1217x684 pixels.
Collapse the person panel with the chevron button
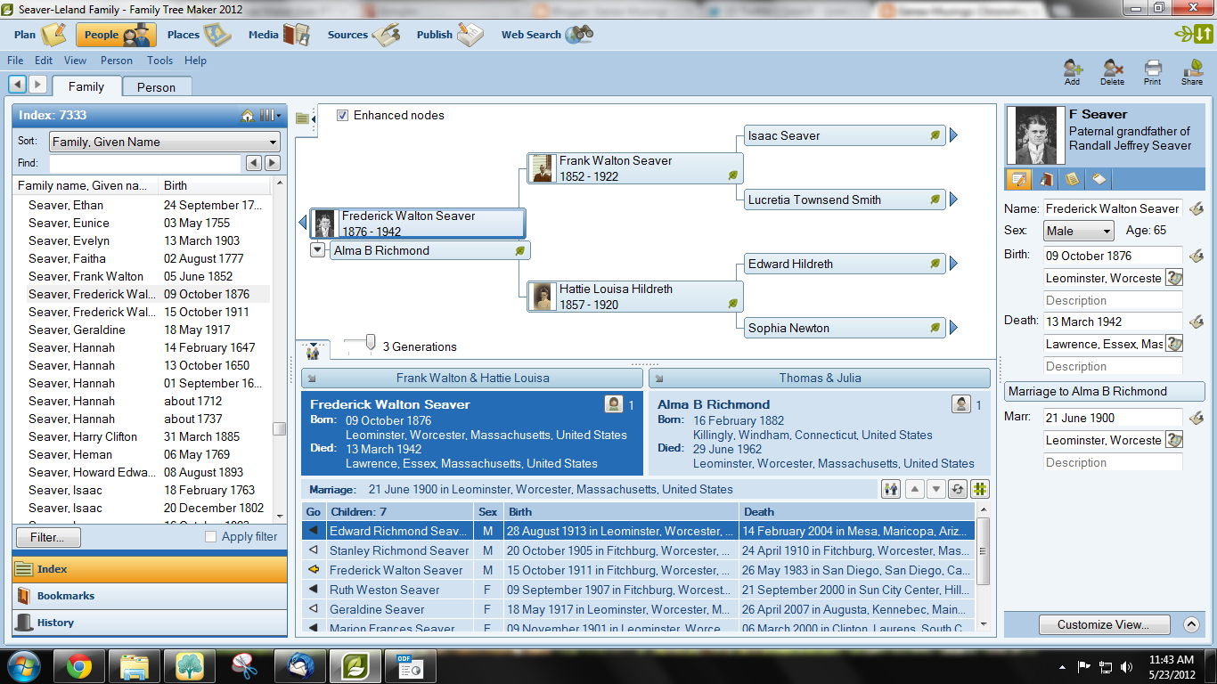pos(1191,624)
